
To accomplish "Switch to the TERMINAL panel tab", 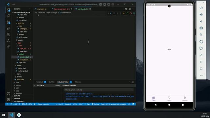I will click(x=78, y=82).
